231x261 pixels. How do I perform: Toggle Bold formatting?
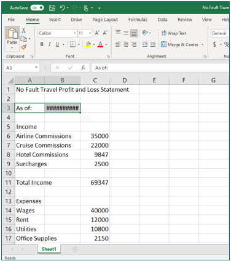pyautogui.click(x=42, y=44)
